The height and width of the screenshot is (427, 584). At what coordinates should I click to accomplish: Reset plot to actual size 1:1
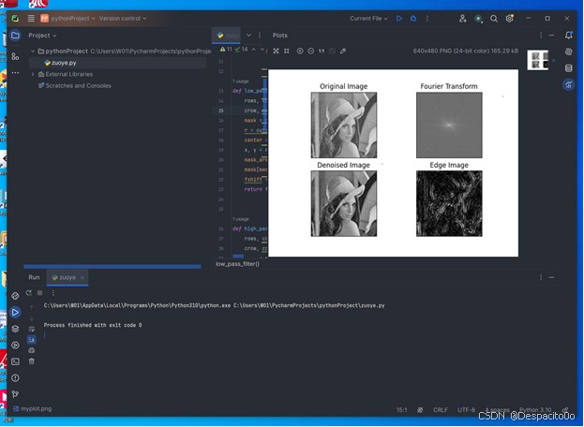tap(322, 51)
